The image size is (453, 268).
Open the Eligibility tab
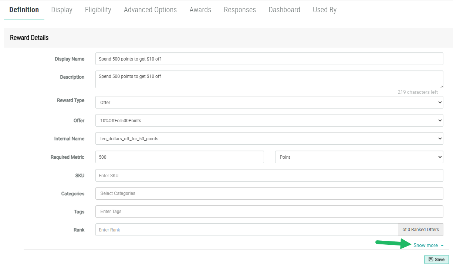[98, 10]
